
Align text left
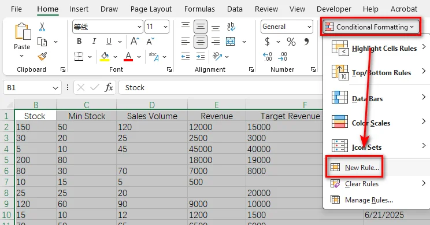[x=186, y=42]
